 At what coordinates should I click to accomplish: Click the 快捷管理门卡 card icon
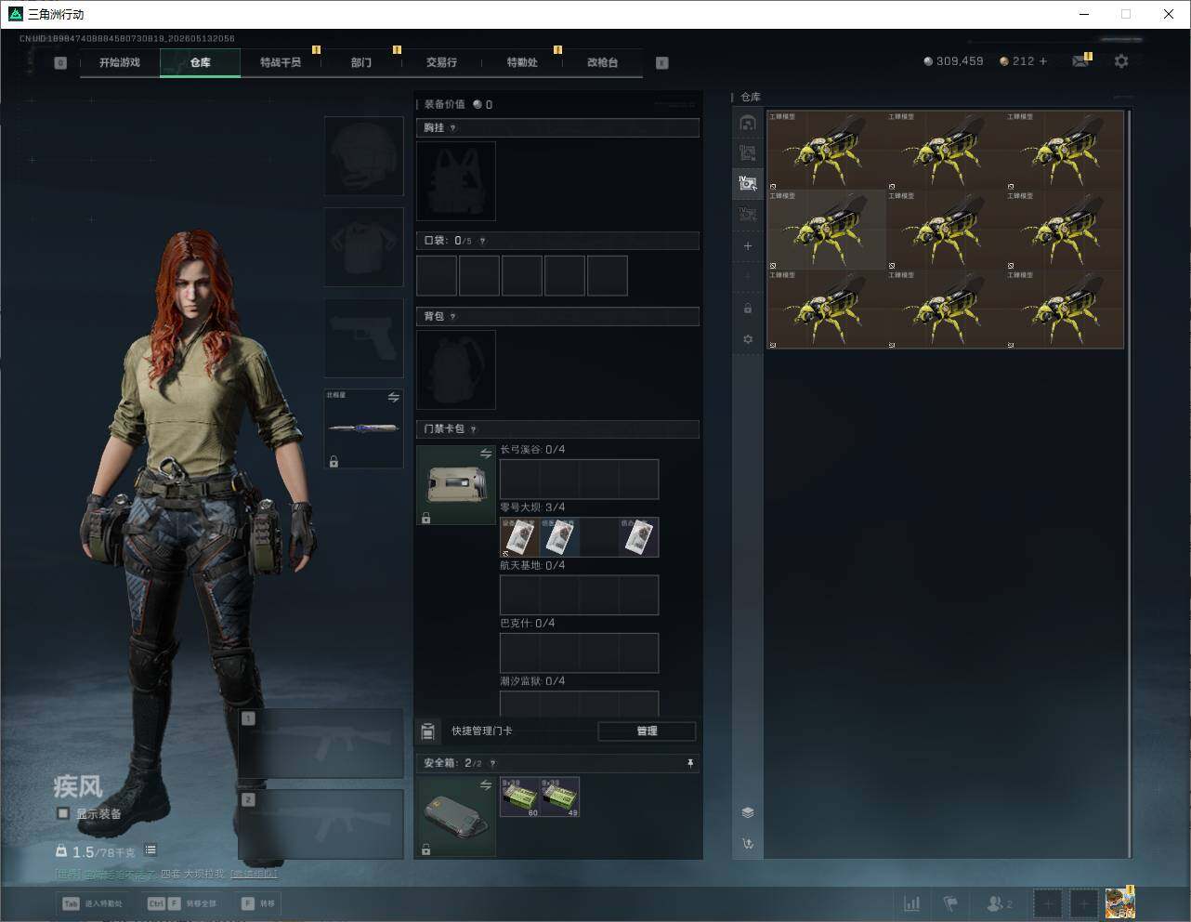tap(427, 731)
